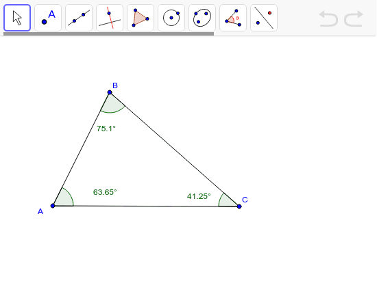Click segment AC of the triangle
Screen dimensions: 377x294
coord(146,206)
